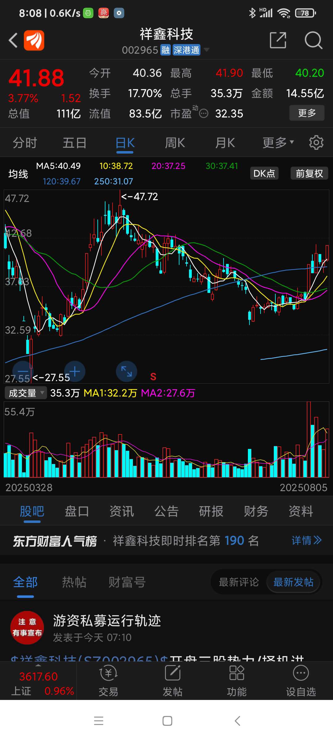The width and height of the screenshot is (333, 740).
Task: Open the 财务 tab
Action: pos(256,511)
